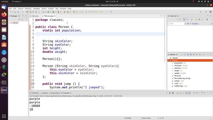Click the New file toolbar icon
The width and height of the screenshot is (213, 120).
pos(10,12)
